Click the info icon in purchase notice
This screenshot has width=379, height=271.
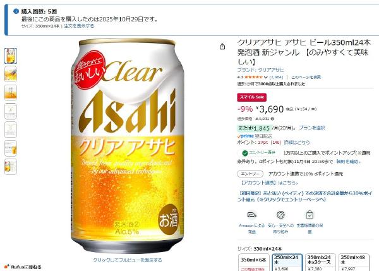coord(16,11)
